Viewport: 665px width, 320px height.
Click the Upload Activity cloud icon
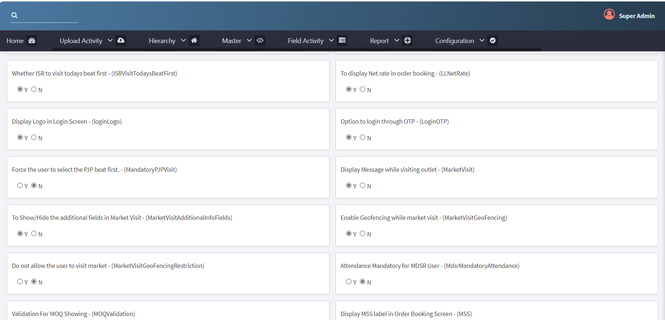[x=121, y=40]
